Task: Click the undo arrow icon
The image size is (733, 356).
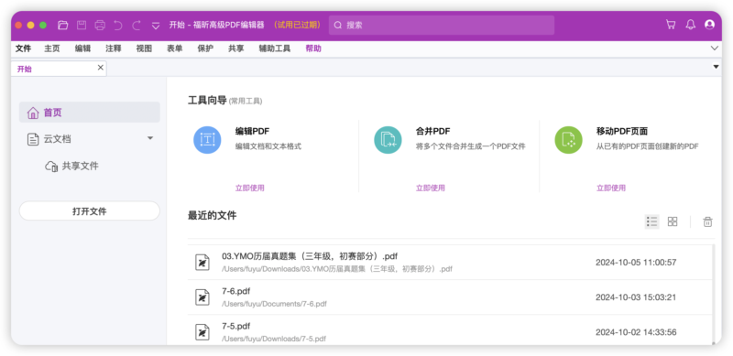Action: [118, 26]
